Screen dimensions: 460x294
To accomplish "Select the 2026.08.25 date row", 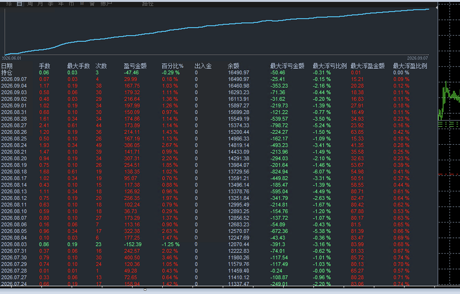I will [x=14, y=139].
